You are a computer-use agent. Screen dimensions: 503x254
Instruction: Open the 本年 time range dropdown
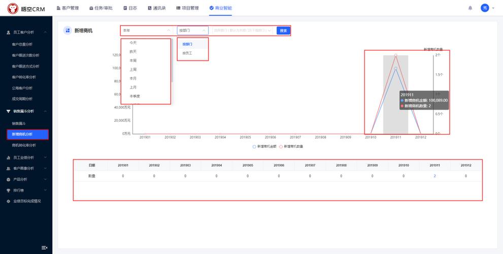(x=146, y=30)
